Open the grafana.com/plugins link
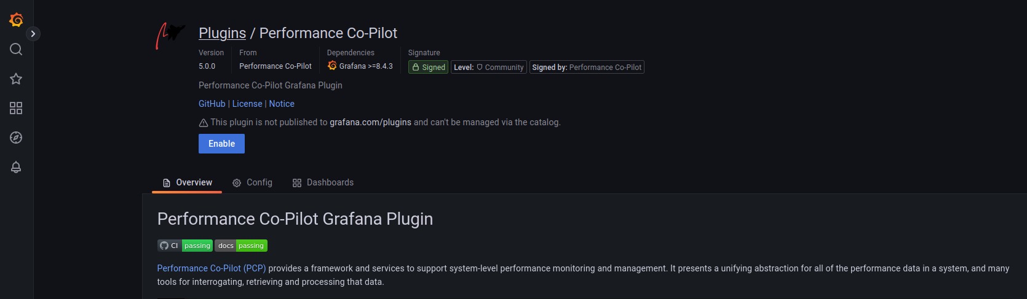The height and width of the screenshot is (299, 1027). click(x=370, y=122)
